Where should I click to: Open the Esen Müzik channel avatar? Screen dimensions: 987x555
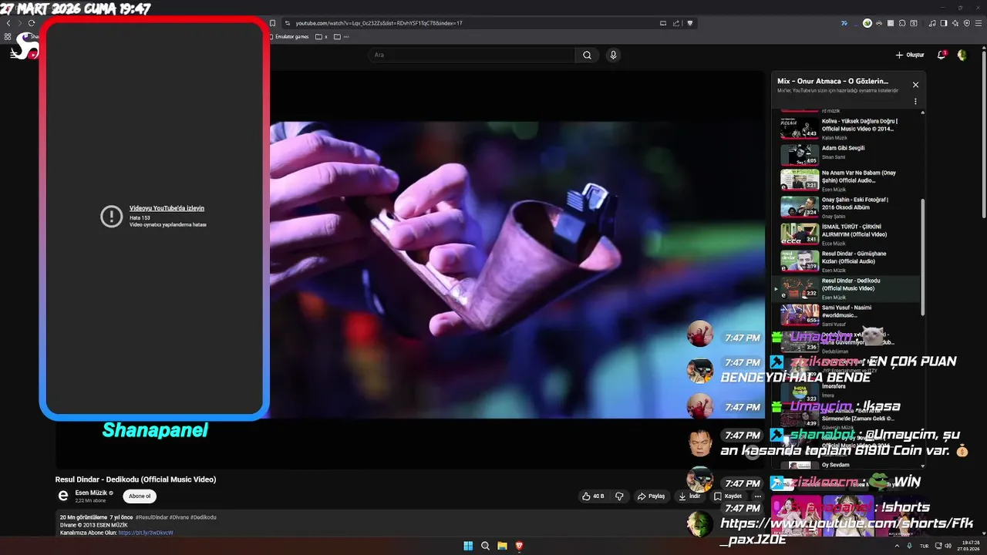click(63, 496)
